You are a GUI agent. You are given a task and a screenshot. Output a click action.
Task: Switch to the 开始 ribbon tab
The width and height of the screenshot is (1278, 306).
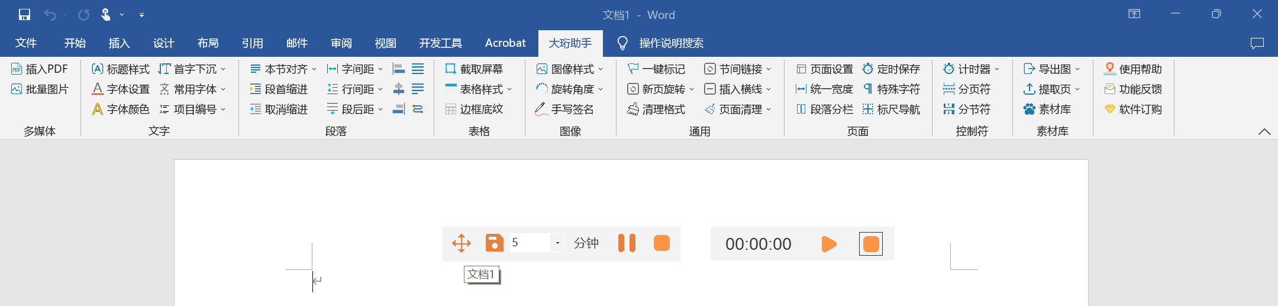[75, 43]
